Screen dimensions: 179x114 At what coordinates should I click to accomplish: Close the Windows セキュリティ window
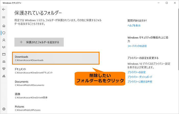pyautogui.click(x=175, y=3)
